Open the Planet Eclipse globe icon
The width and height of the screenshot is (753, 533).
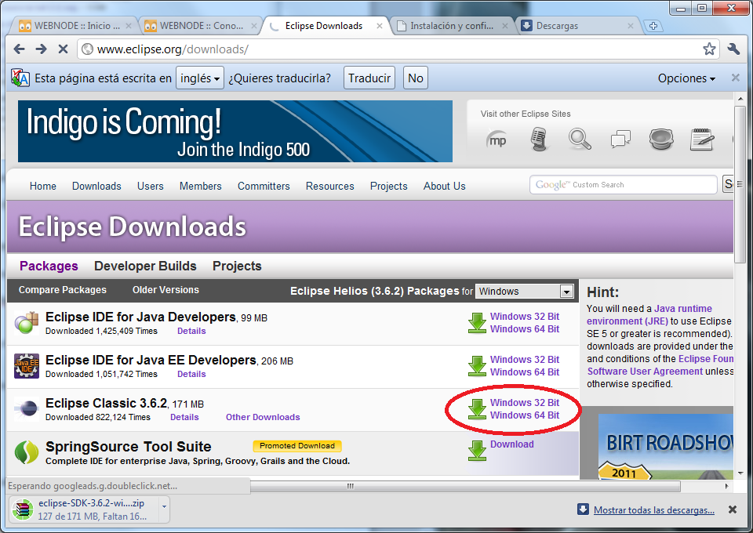click(x=661, y=140)
